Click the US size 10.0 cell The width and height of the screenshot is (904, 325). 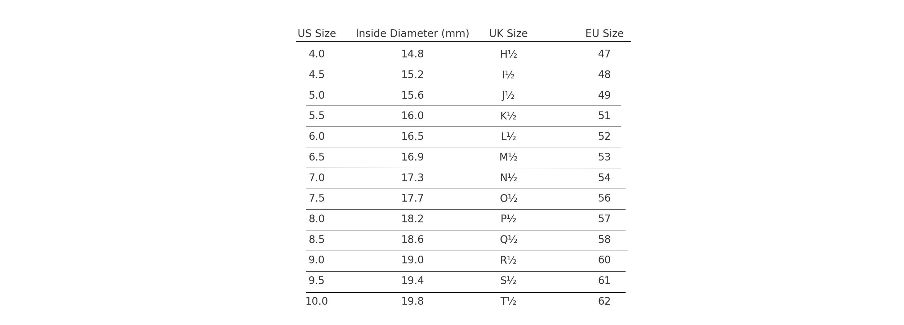(x=316, y=301)
